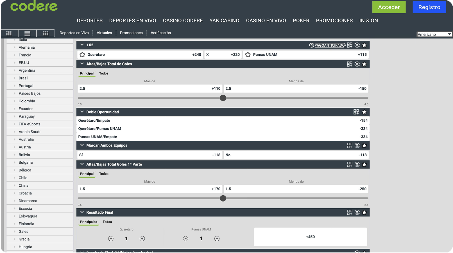The image size is (453, 253).
Task: Decrease Querétaro score with minus button
Action: [x=111, y=239]
